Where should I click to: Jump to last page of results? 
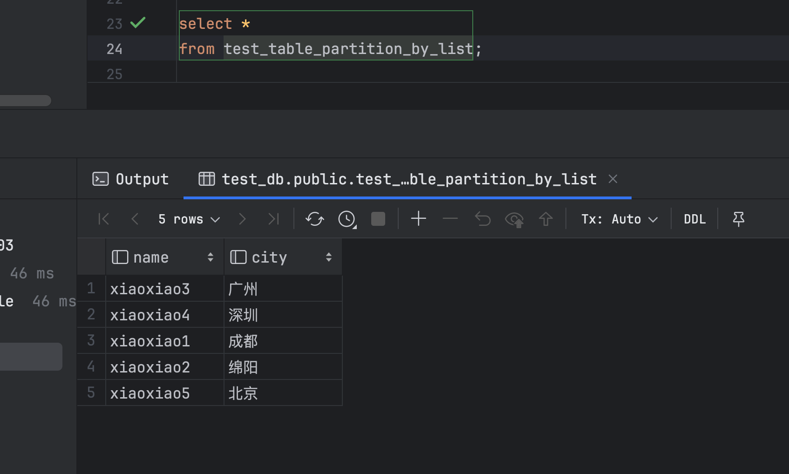(273, 219)
